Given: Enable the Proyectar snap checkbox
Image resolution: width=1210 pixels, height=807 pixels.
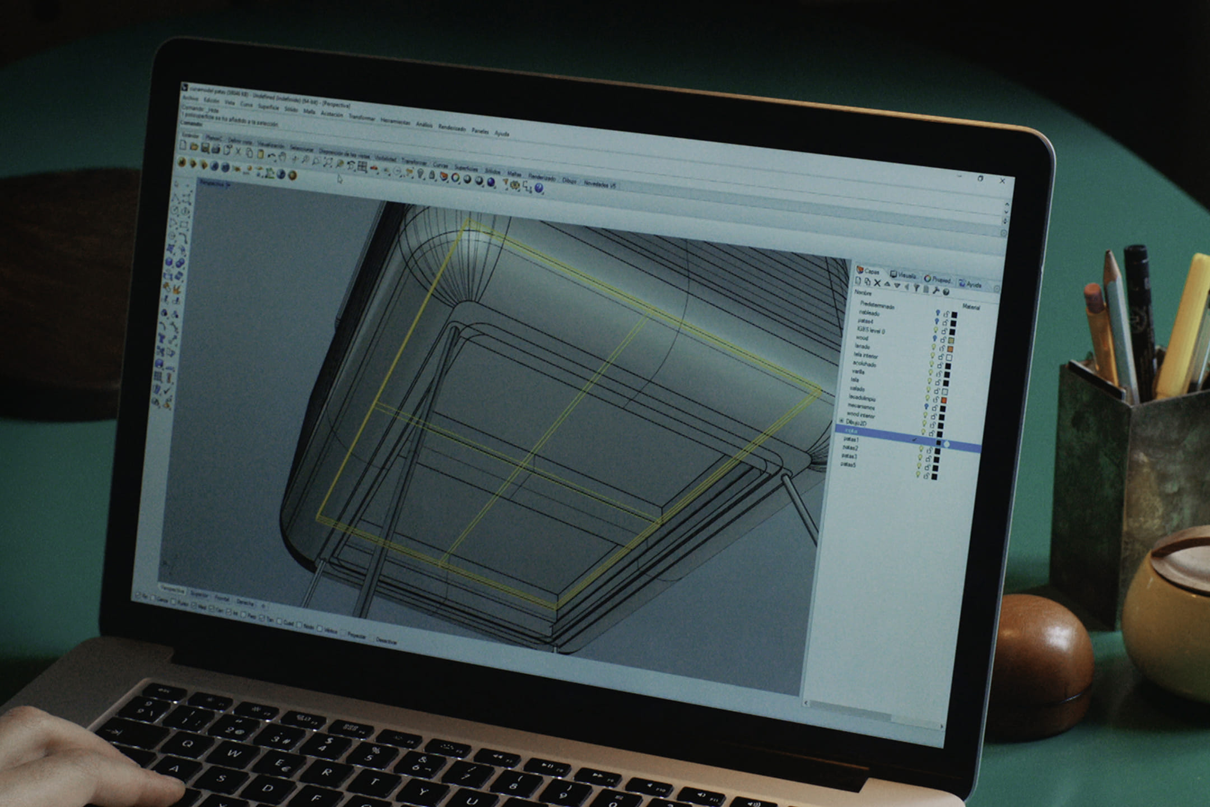Looking at the screenshot, I should (x=343, y=633).
